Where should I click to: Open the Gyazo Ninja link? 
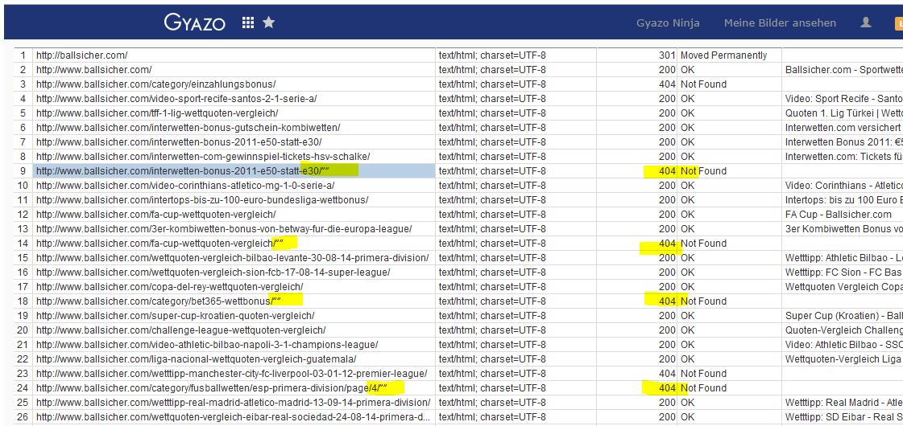click(668, 23)
